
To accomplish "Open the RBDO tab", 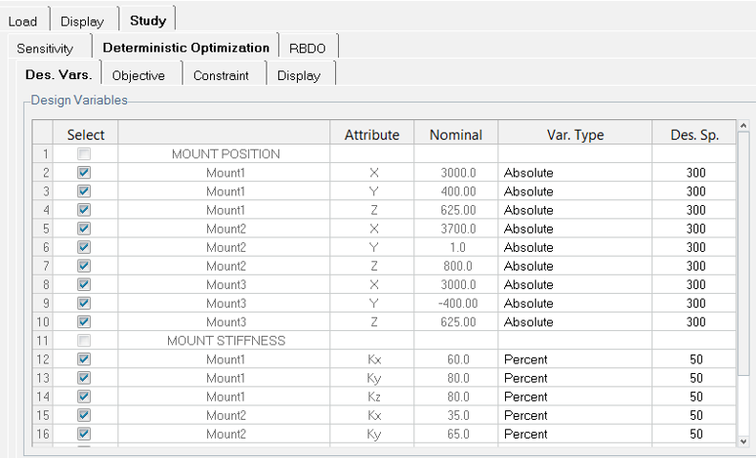I will [x=307, y=48].
